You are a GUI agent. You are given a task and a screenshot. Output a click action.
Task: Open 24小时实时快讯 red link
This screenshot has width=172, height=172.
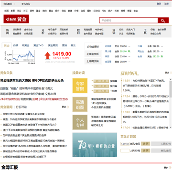10,99
